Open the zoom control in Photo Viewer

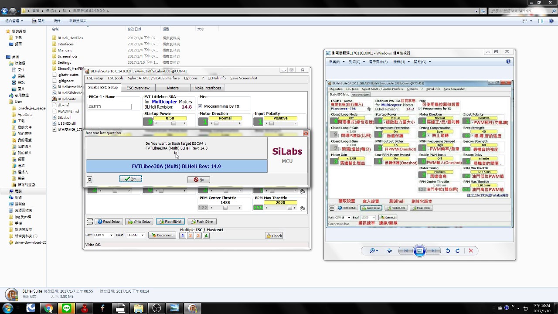tap(374, 251)
